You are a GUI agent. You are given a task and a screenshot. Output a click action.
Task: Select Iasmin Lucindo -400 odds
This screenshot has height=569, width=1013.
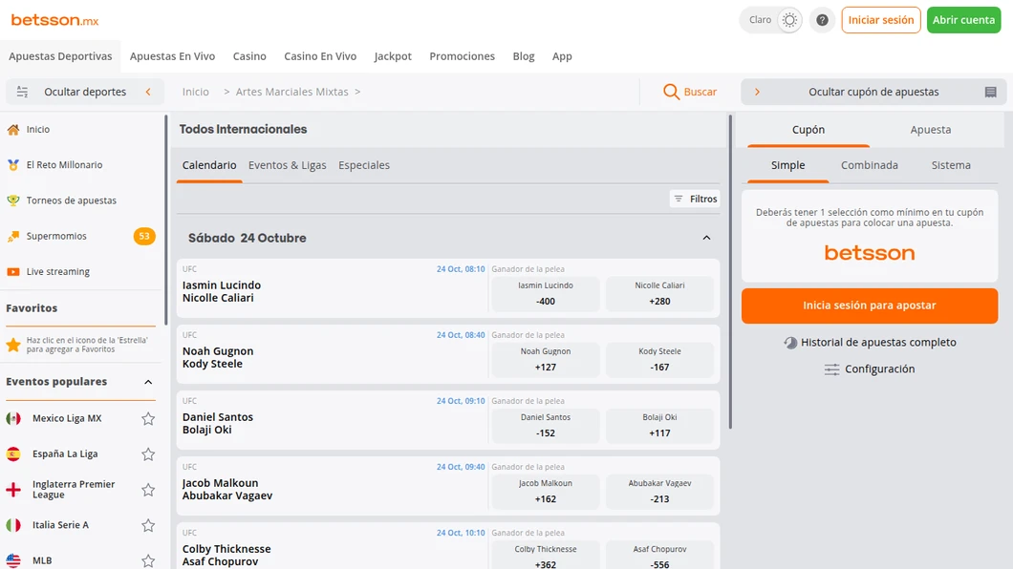click(546, 294)
